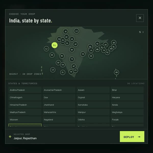Choose Punjab from the list
This screenshot has width=153, height=153.
click(x=127, y=120)
